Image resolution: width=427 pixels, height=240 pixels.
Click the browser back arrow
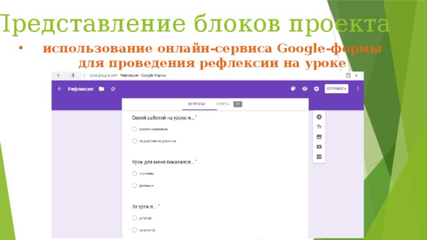tap(59, 75)
